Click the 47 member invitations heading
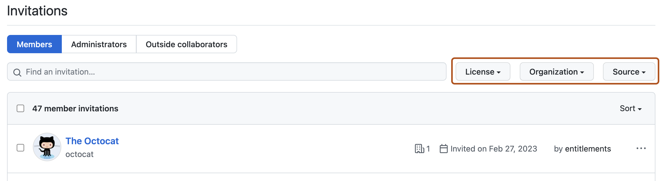Viewport: 664px width, 181px height. coord(75,108)
